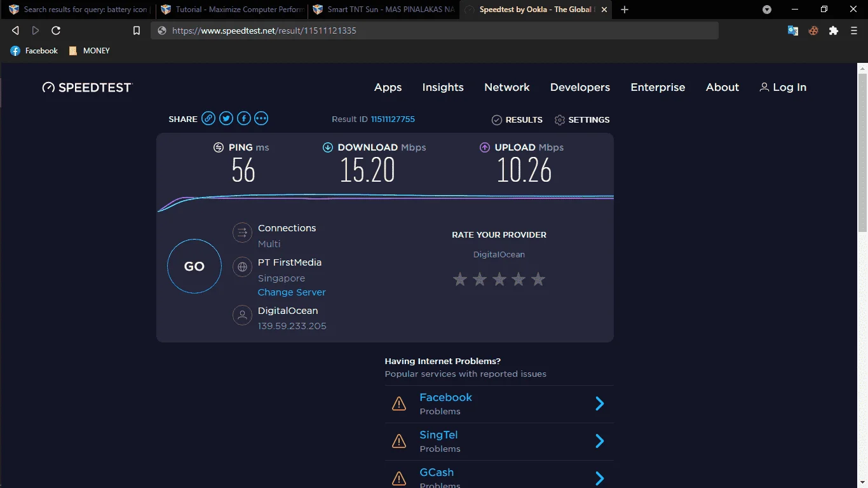Open the Enterprise menu
The image size is (868, 488).
pos(658,88)
